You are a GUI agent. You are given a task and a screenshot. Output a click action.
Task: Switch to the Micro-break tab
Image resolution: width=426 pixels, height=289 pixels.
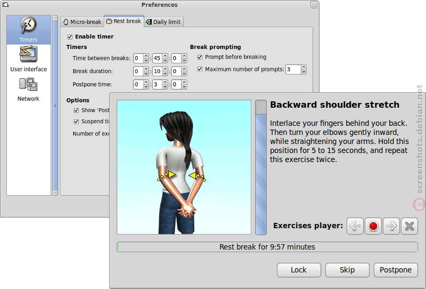point(82,22)
